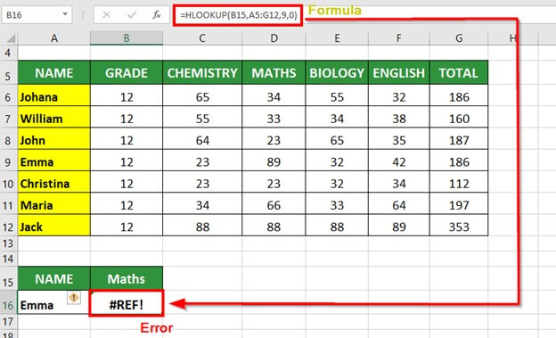Click Christina's total 112
Image resolution: width=556 pixels, height=338 pixels.
[x=459, y=182]
